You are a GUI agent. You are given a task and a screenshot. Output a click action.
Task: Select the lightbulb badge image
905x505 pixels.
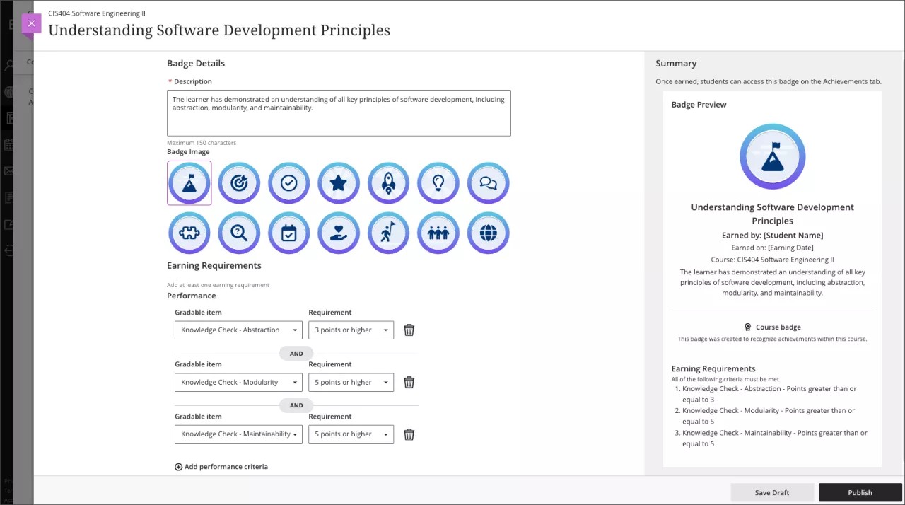438,182
